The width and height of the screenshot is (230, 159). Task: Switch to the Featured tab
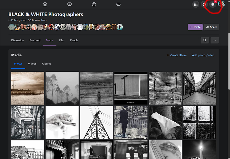(35, 40)
